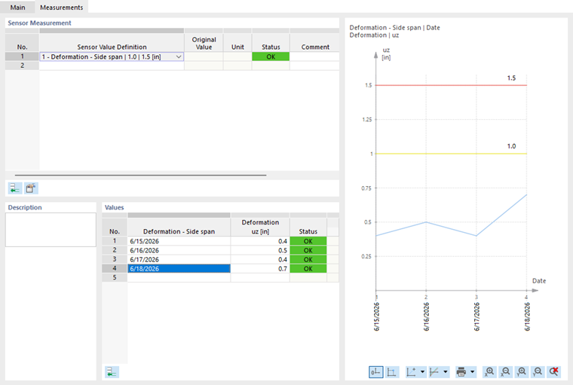Click the printer icon below the chart
Screen dimensions: 573x385
[x=461, y=372]
